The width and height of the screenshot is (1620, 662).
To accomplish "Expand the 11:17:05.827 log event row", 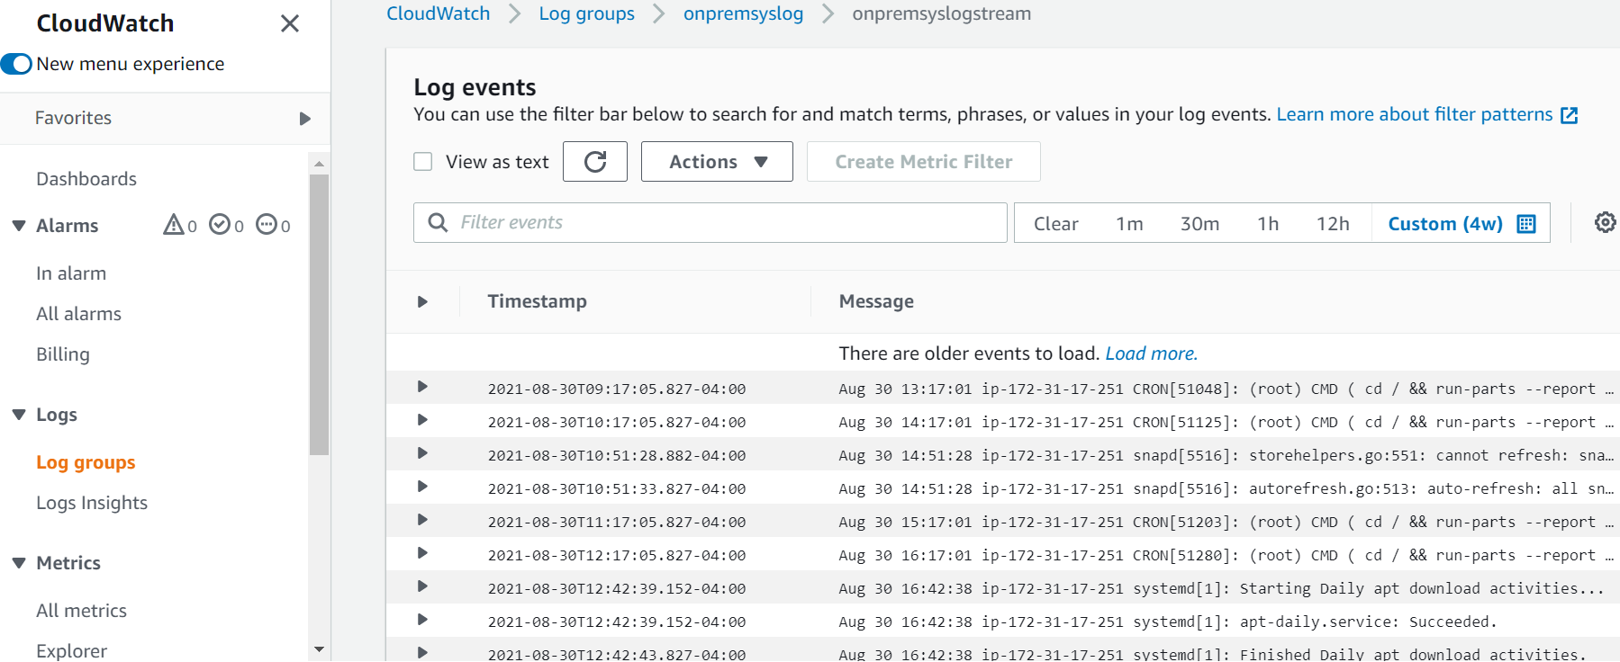I will [422, 520].
